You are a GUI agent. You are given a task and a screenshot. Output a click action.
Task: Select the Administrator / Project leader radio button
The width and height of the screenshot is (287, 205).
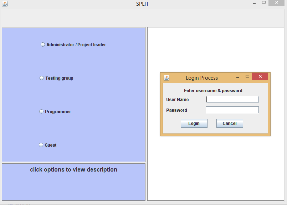tap(43, 44)
